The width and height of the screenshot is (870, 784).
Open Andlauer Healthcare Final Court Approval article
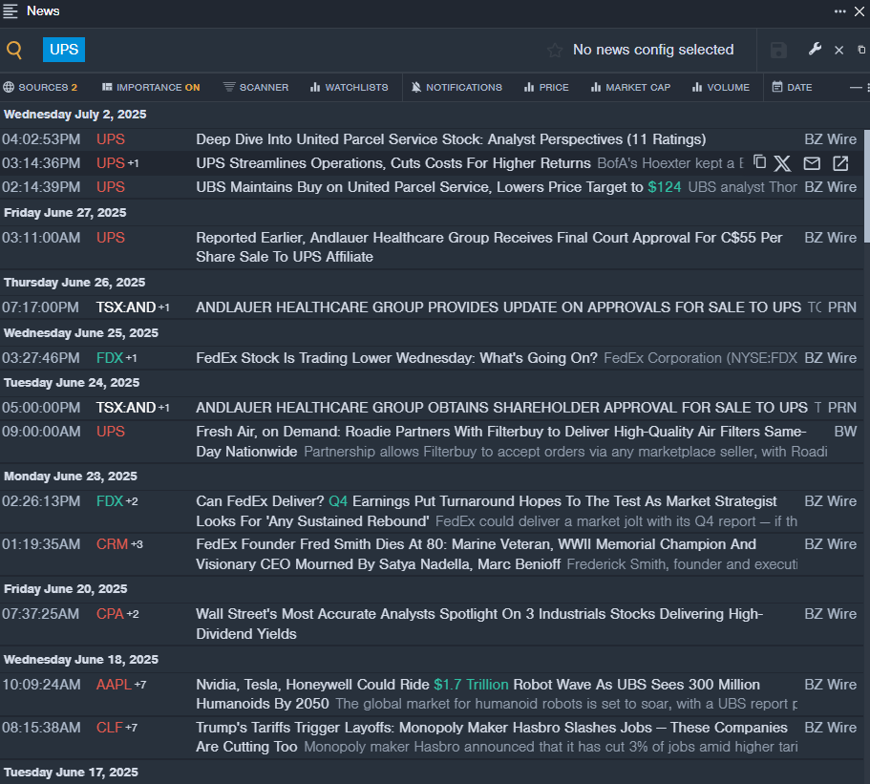489,247
